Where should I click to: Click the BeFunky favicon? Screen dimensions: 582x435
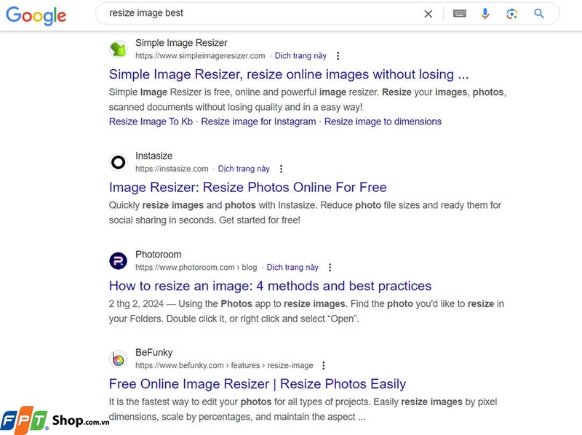pyautogui.click(x=119, y=359)
